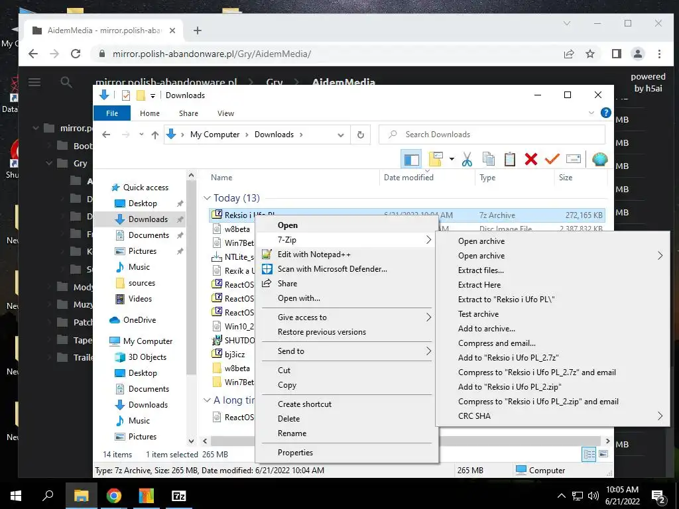Click the horizontal scrollbar right arrow
The width and height of the screenshot is (679, 509).
point(607,441)
